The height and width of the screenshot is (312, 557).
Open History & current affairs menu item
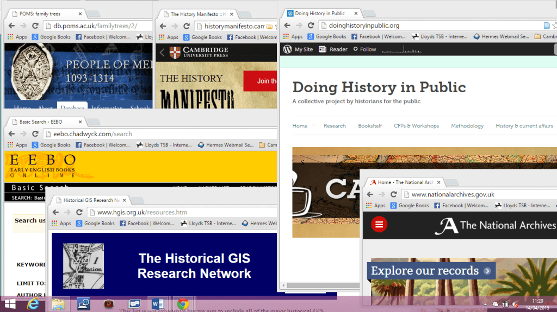point(524,126)
